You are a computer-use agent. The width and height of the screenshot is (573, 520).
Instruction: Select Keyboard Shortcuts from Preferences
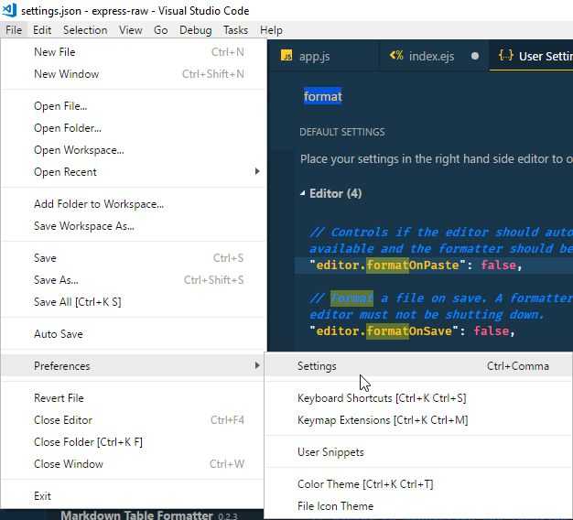point(382,398)
